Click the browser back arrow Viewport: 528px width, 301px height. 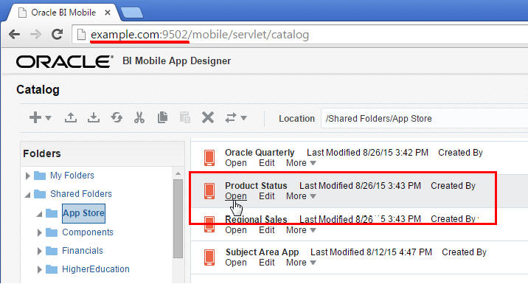(14, 34)
